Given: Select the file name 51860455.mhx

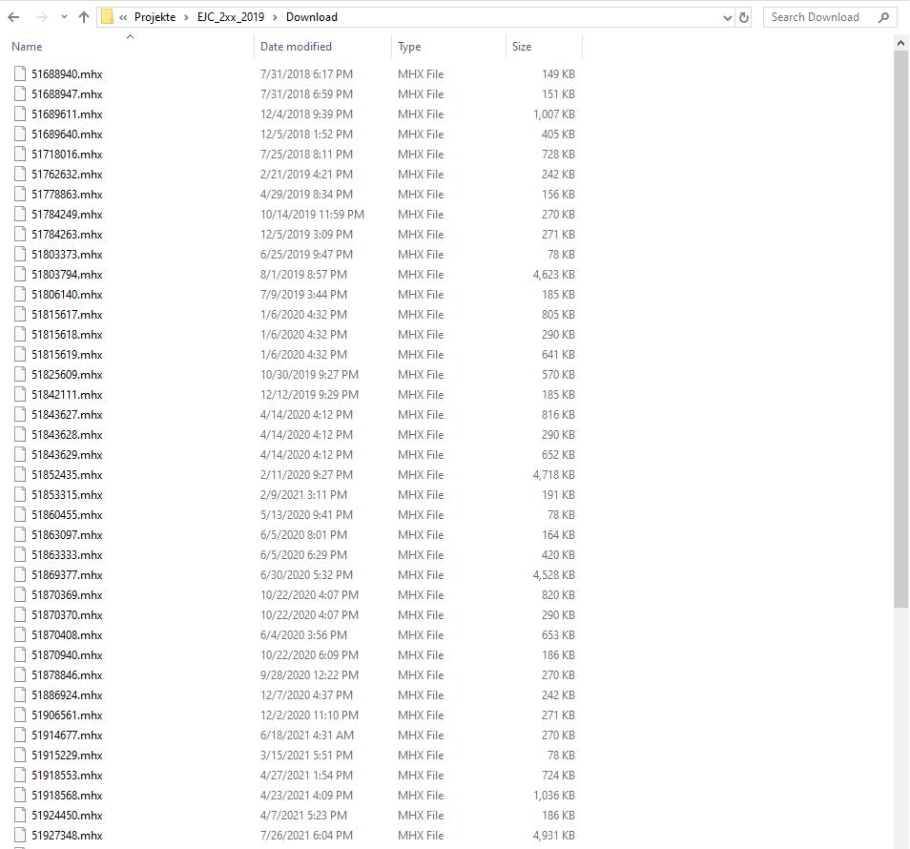Looking at the screenshot, I should pyautogui.click(x=67, y=515).
